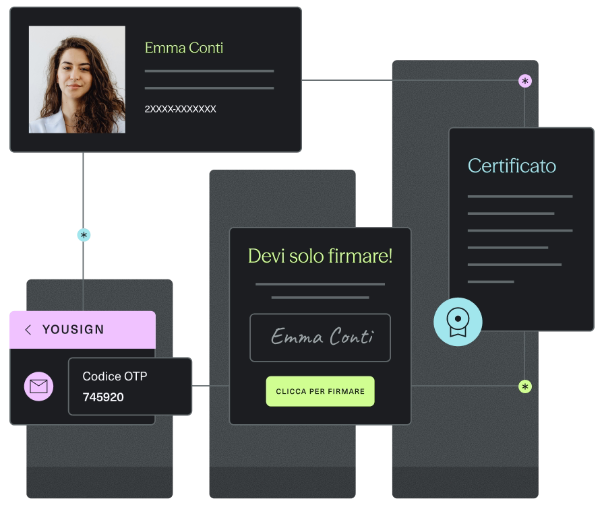
Task: Click the Devi solo firmare! heading
Action: point(320,256)
